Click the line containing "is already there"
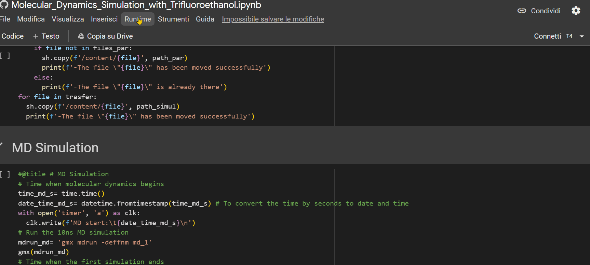The width and height of the screenshot is (590, 265). [x=134, y=87]
